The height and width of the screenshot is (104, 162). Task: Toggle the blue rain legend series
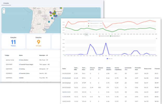coord(107,58)
